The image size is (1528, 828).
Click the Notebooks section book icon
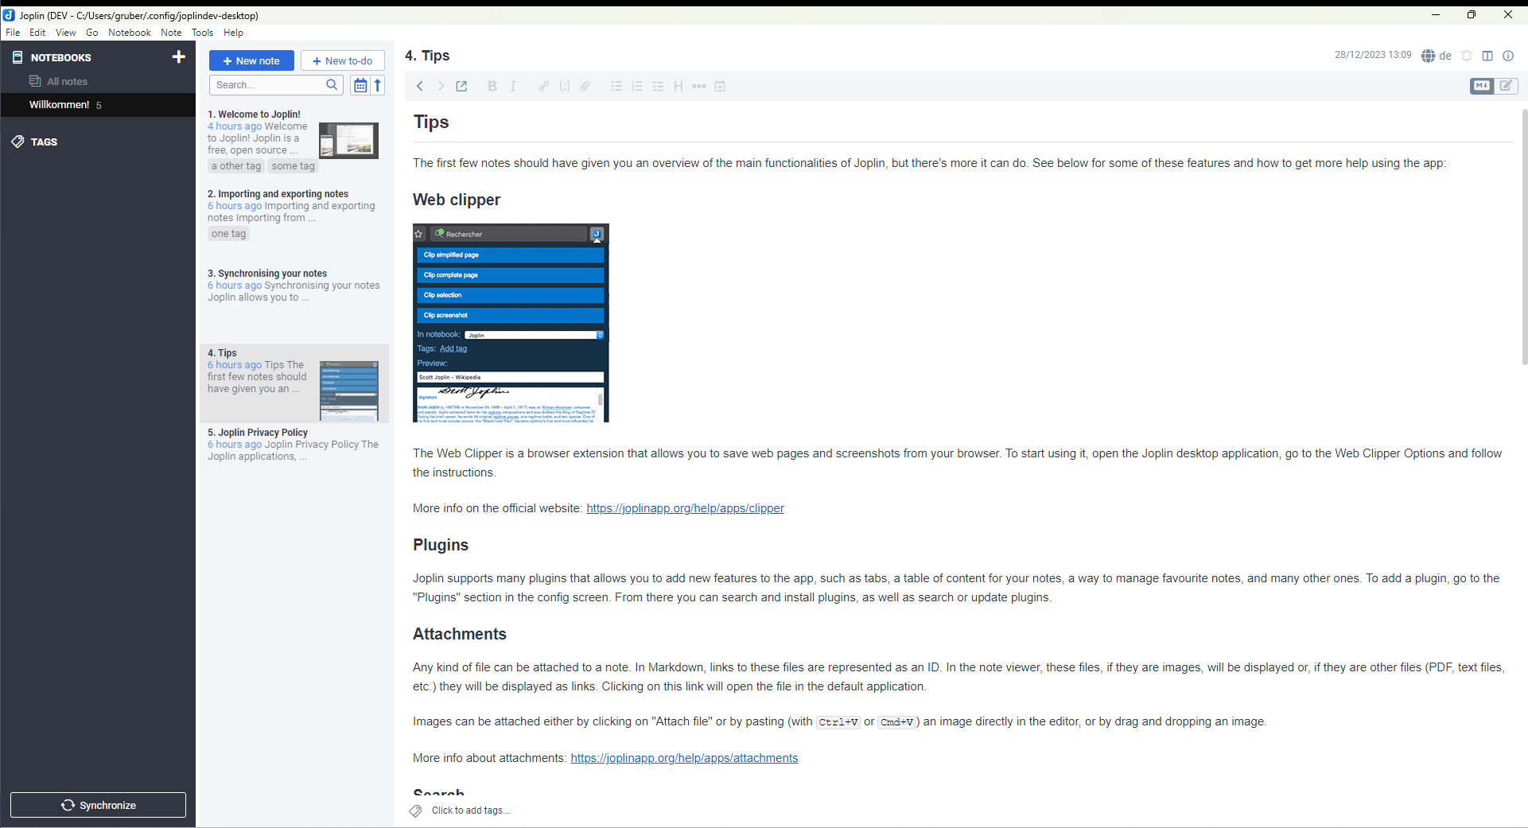coord(17,57)
